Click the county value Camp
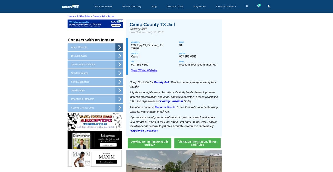This screenshot has width=333, height=172. click(135, 57)
